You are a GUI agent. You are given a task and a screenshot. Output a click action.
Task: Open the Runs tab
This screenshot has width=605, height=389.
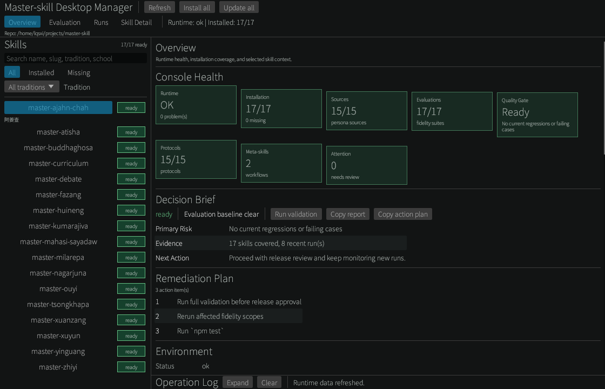pyautogui.click(x=101, y=22)
